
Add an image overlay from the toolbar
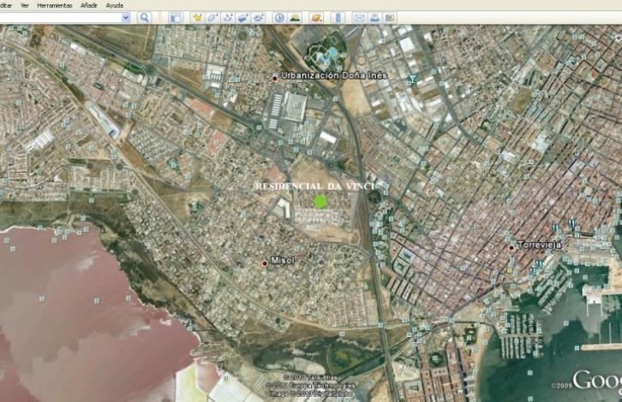242,17
